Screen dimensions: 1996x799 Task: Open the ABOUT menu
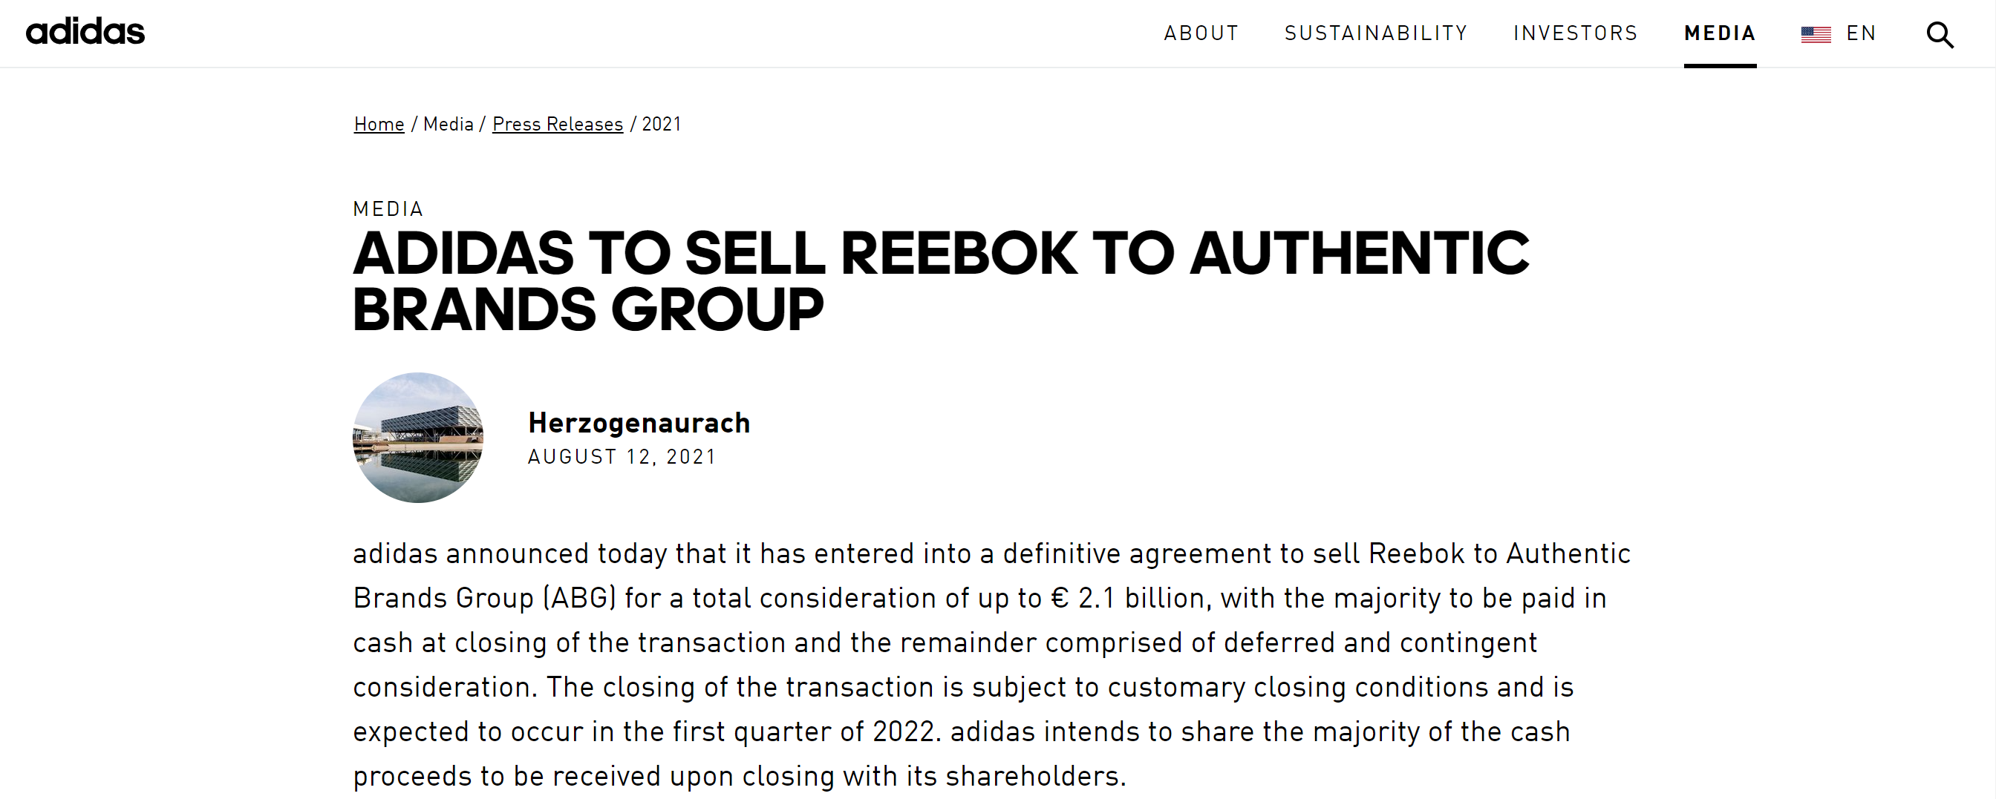click(1201, 33)
